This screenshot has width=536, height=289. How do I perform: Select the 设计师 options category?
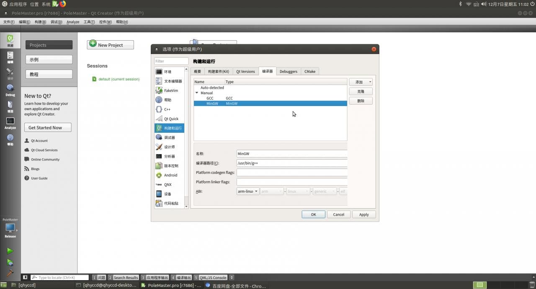point(169,147)
